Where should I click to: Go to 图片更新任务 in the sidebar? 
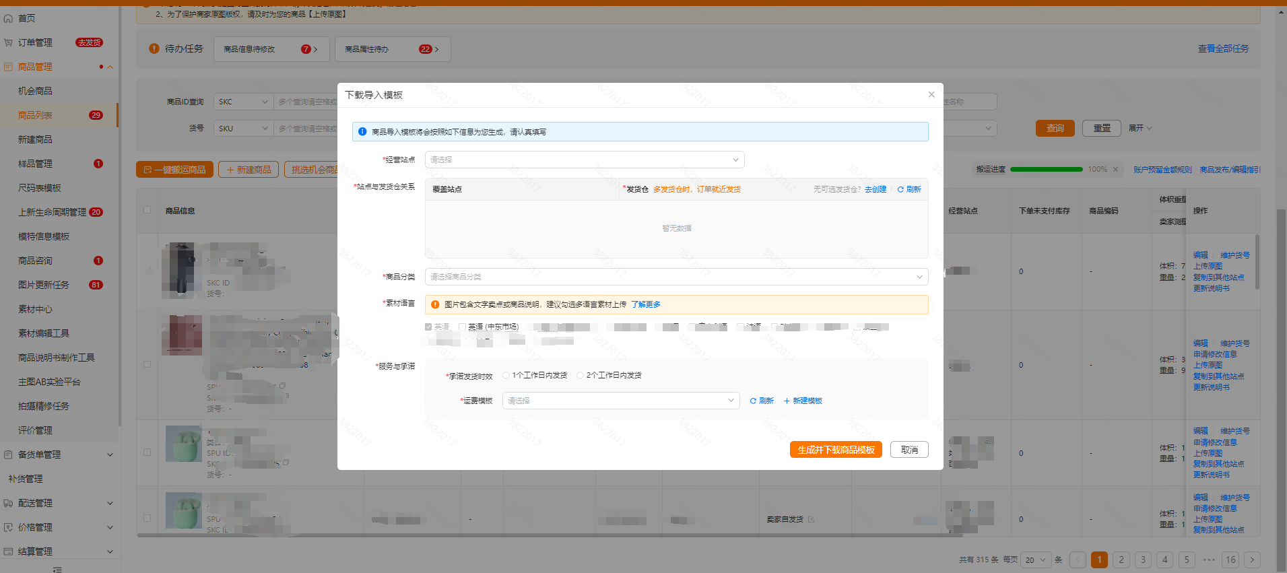(x=44, y=285)
